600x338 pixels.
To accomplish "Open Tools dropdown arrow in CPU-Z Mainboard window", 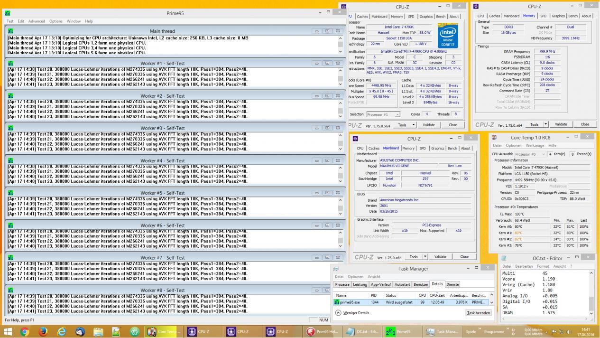I will point(425,257).
